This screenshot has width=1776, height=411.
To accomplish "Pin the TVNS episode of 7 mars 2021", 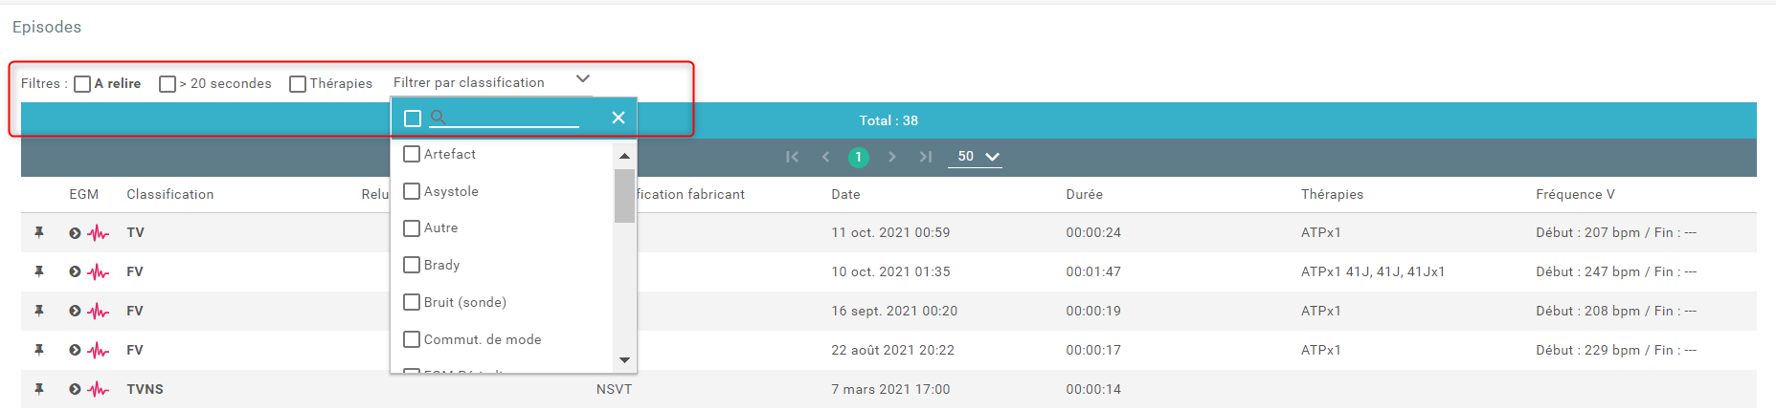I will click(39, 389).
